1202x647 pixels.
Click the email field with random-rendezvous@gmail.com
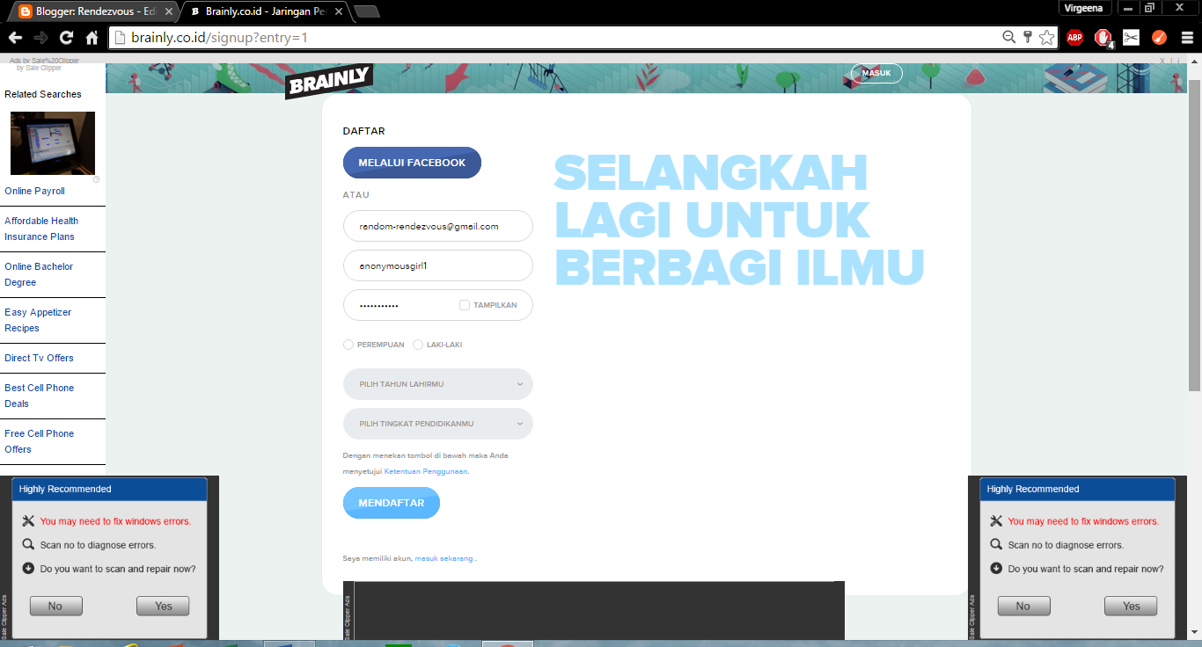pyautogui.click(x=438, y=226)
